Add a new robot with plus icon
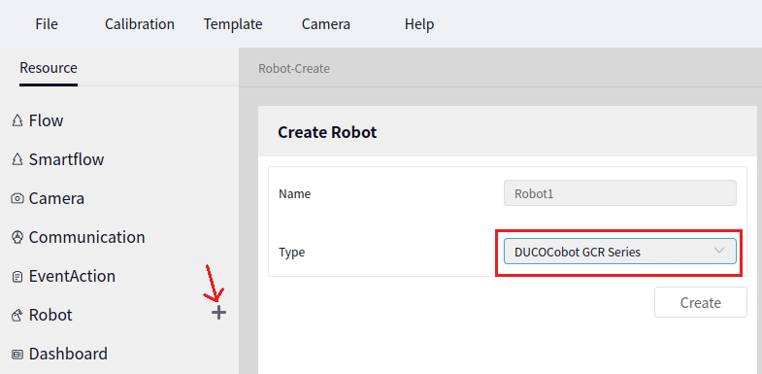This screenshot has height=374, width=762. pos(218,313)
